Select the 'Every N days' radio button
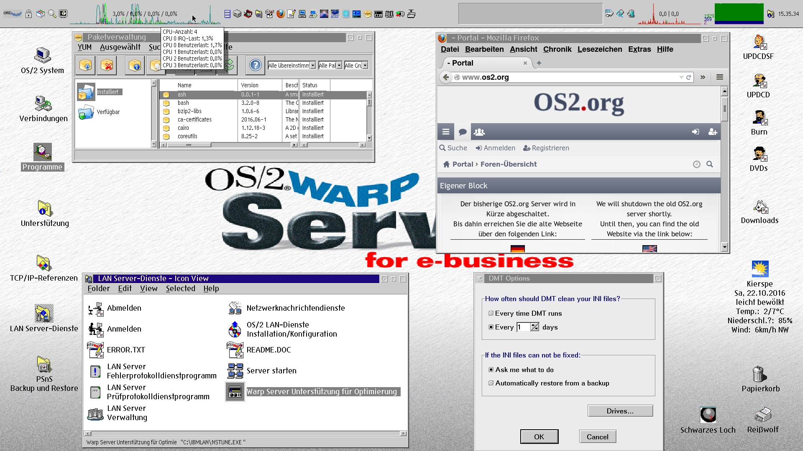 [491, 327]
